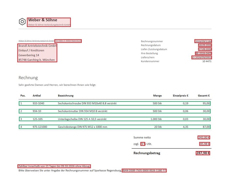Viewport: 230px width, 188px height.
Task: Select the Brandl Antriebstechnik recipient address block
Action: tap(37, 53)
